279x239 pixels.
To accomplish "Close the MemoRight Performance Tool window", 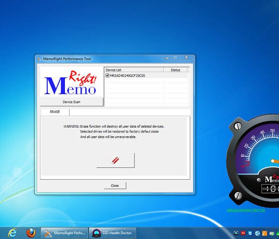I will [186, 57].
